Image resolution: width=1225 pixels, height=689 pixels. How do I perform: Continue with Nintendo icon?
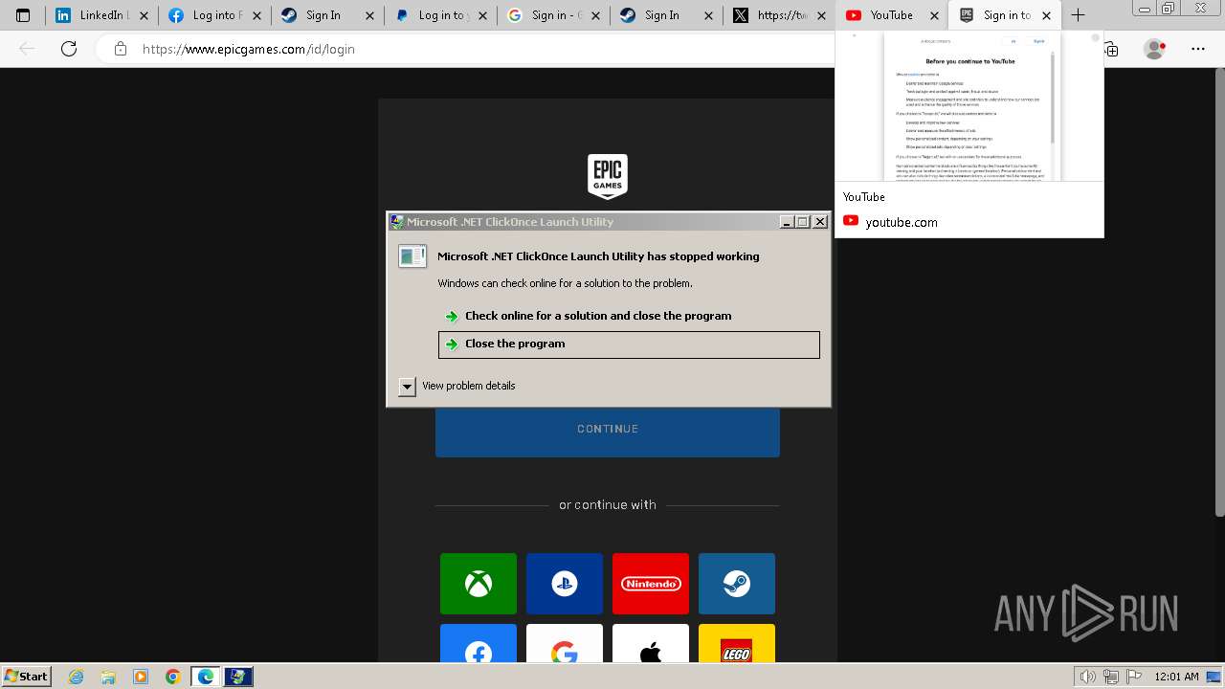click(x=651, y=584)
